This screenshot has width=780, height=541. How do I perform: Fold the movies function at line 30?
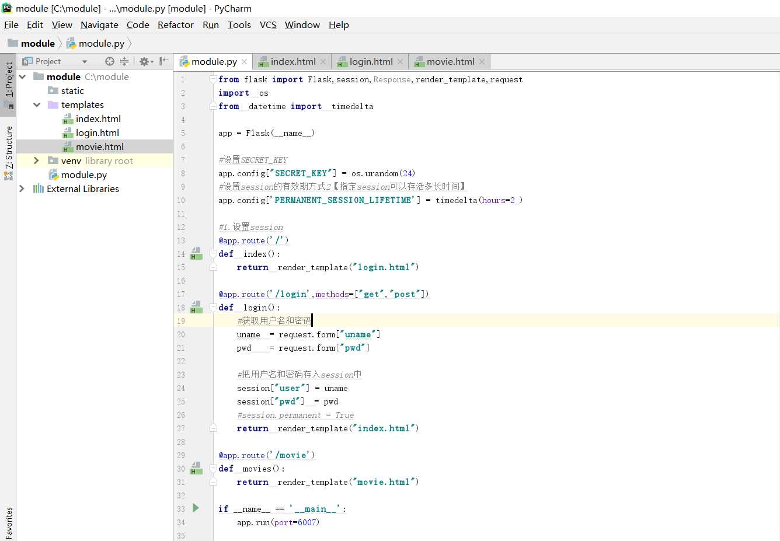click(x=213, y=469)
